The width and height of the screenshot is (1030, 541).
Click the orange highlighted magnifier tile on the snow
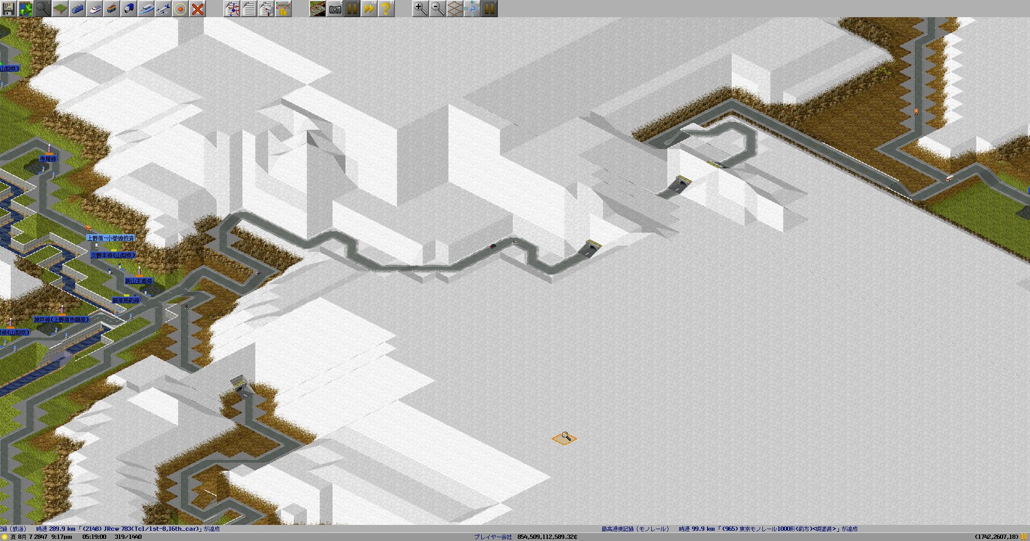564,438
